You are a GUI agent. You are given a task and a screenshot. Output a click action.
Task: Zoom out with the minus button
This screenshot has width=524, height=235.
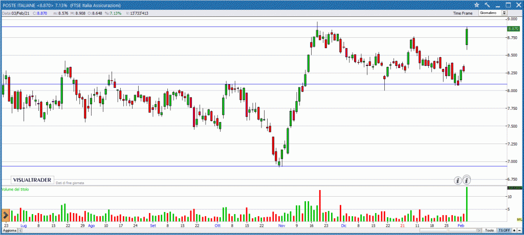(x=519, y=230)
